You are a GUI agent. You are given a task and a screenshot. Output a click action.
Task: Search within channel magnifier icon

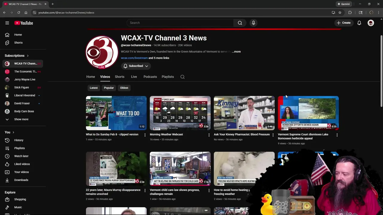183,77
